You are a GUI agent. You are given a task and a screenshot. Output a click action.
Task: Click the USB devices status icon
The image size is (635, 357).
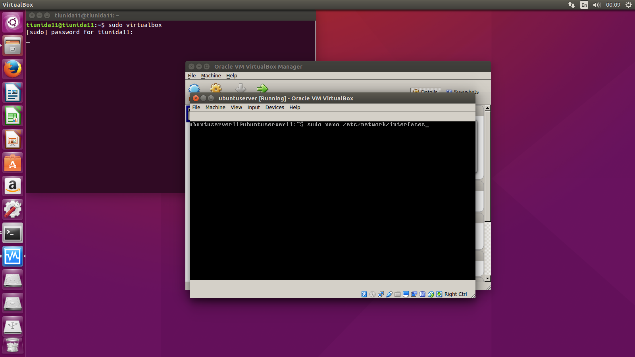click(389, 294)
